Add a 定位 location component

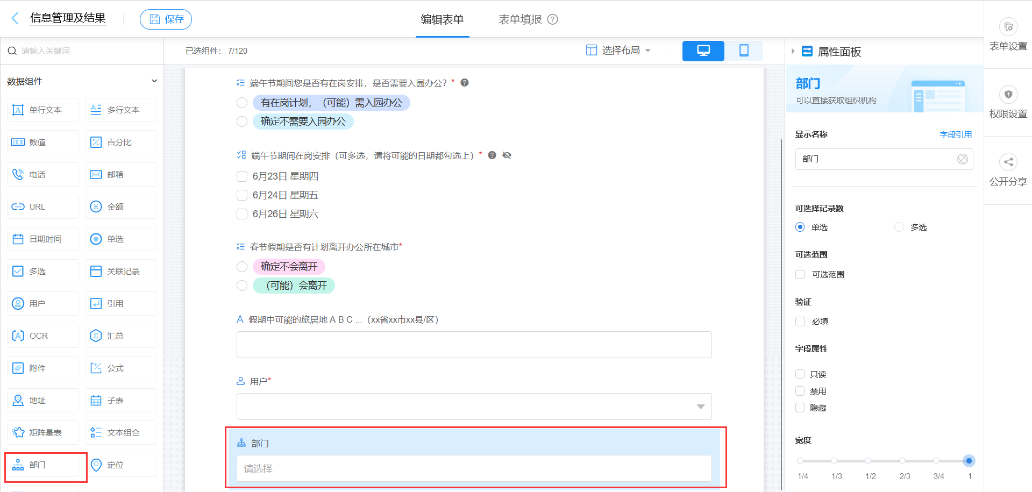tap(120, 465)
